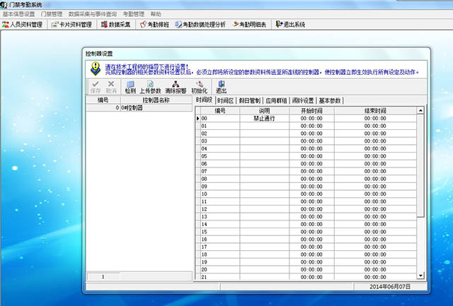Screen dimensions: 453x306
Task: Launch 数据采集 from the main toolbar
Action: [x=113, y=24]
